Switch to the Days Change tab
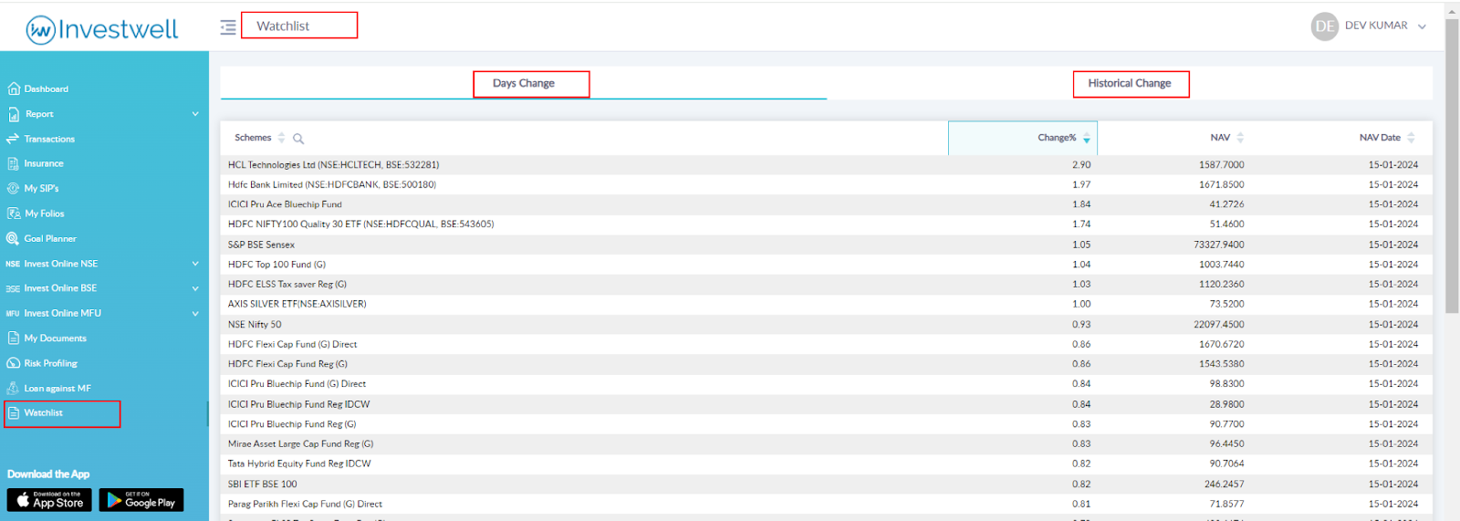Image resolution: width=1460 pixels, height=521 pixels. pos(524,83)
